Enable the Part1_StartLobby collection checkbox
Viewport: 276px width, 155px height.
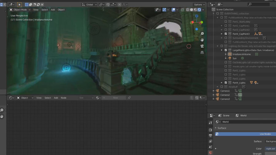pos(226,22)
